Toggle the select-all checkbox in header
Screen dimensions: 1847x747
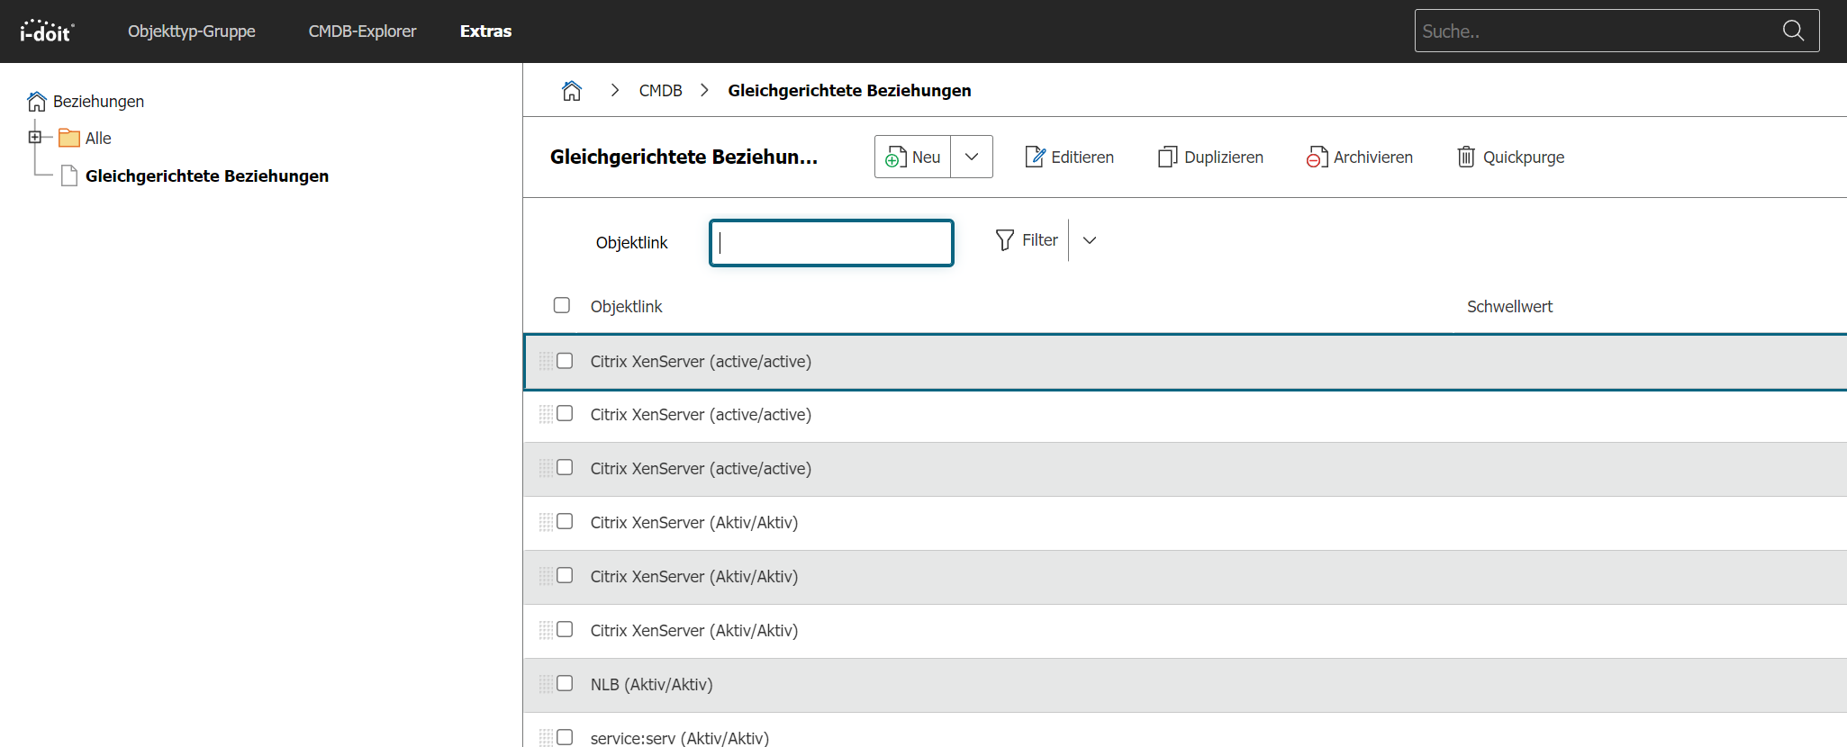(x=562, y=305)
